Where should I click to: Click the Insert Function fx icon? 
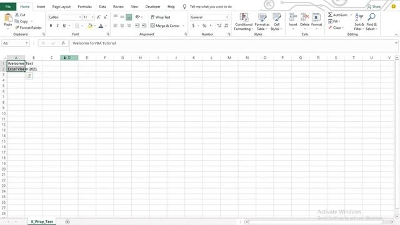[63, 43]
